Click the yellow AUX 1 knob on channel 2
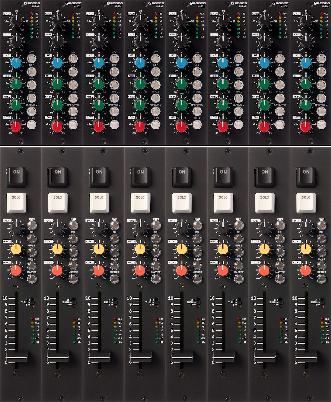Screen dimensions: 331x402 click(x=58, y=249)
